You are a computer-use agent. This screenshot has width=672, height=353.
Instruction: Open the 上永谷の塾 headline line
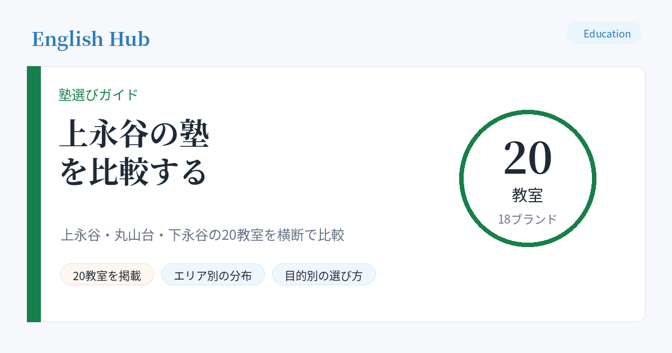[134, 135]
